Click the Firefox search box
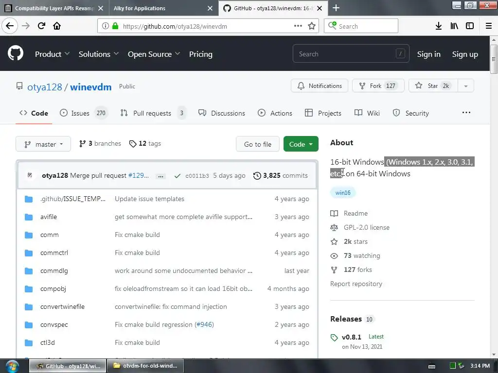This screenshot has width=498, height=373. point(361,26)
